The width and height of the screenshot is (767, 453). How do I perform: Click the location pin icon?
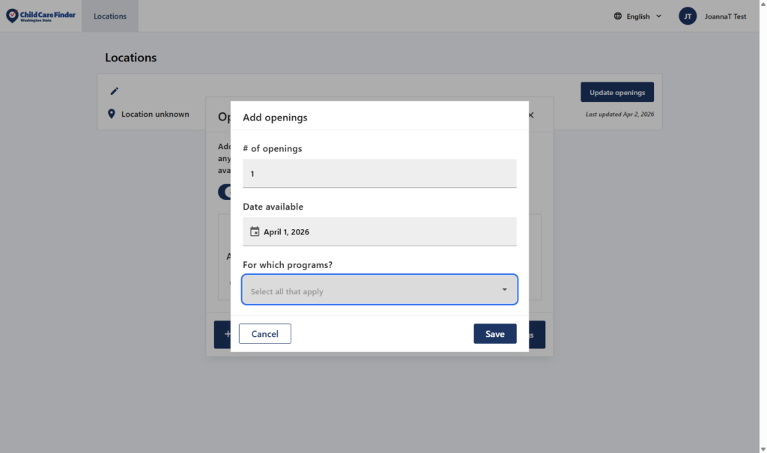click(x=112, y=114)
